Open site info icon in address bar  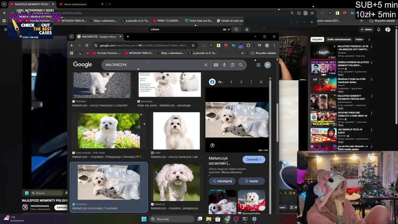pyautogui.click(x=95, y=45)
